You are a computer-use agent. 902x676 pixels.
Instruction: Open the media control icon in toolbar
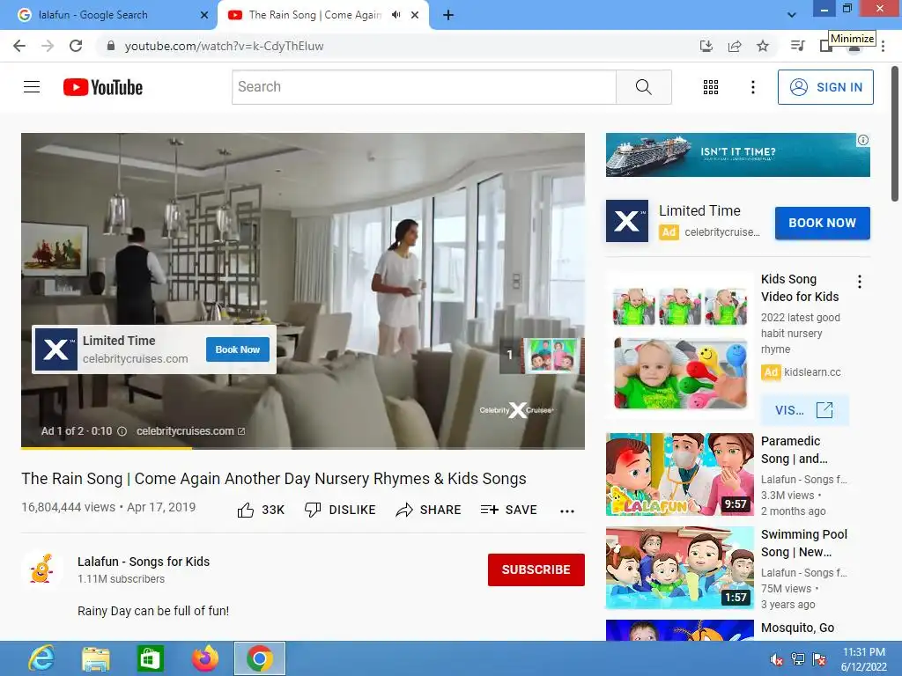click(x=797, y=46)
